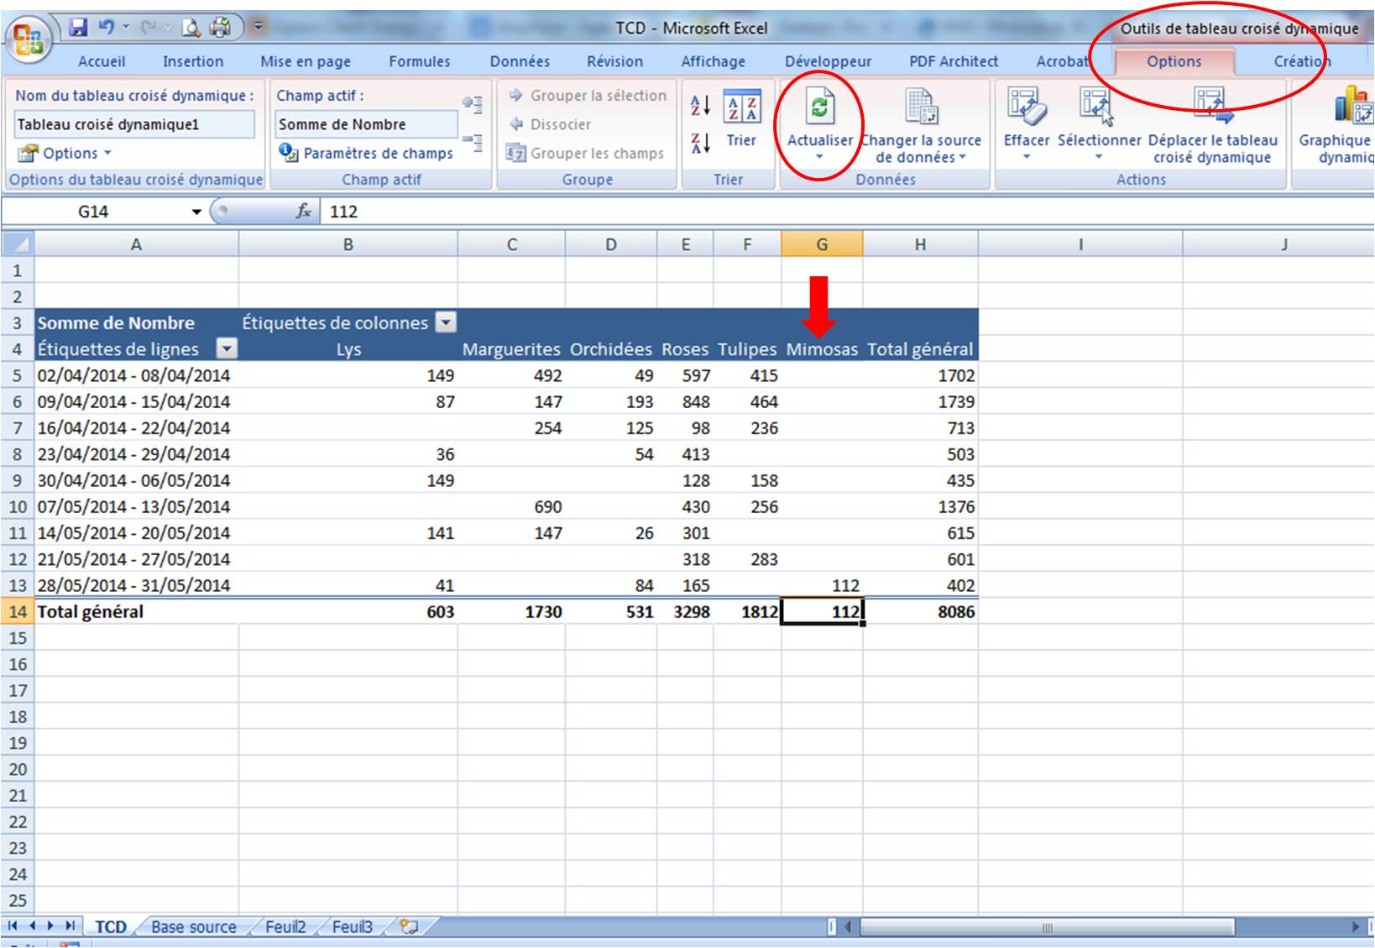Click the Graphique croisé dynamique icon
Screen dimensions: 1375x948
(x=1353, y=107)
